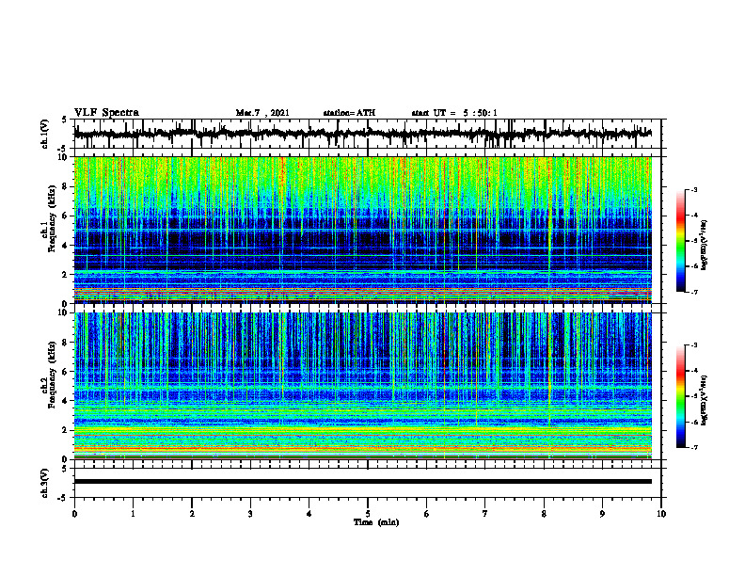Click time axis tick label "6"
Viewport: 745px width, 576px height.
click(x=427, y=514)
